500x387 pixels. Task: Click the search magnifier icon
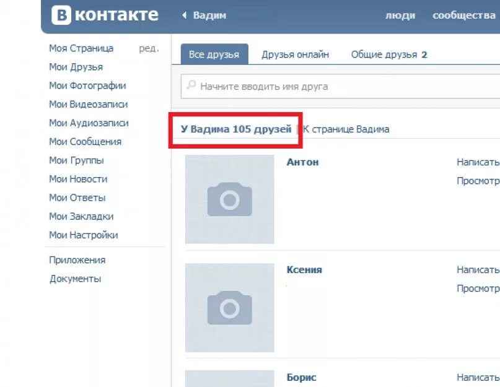pyautogui.click(x=191, y=85)
